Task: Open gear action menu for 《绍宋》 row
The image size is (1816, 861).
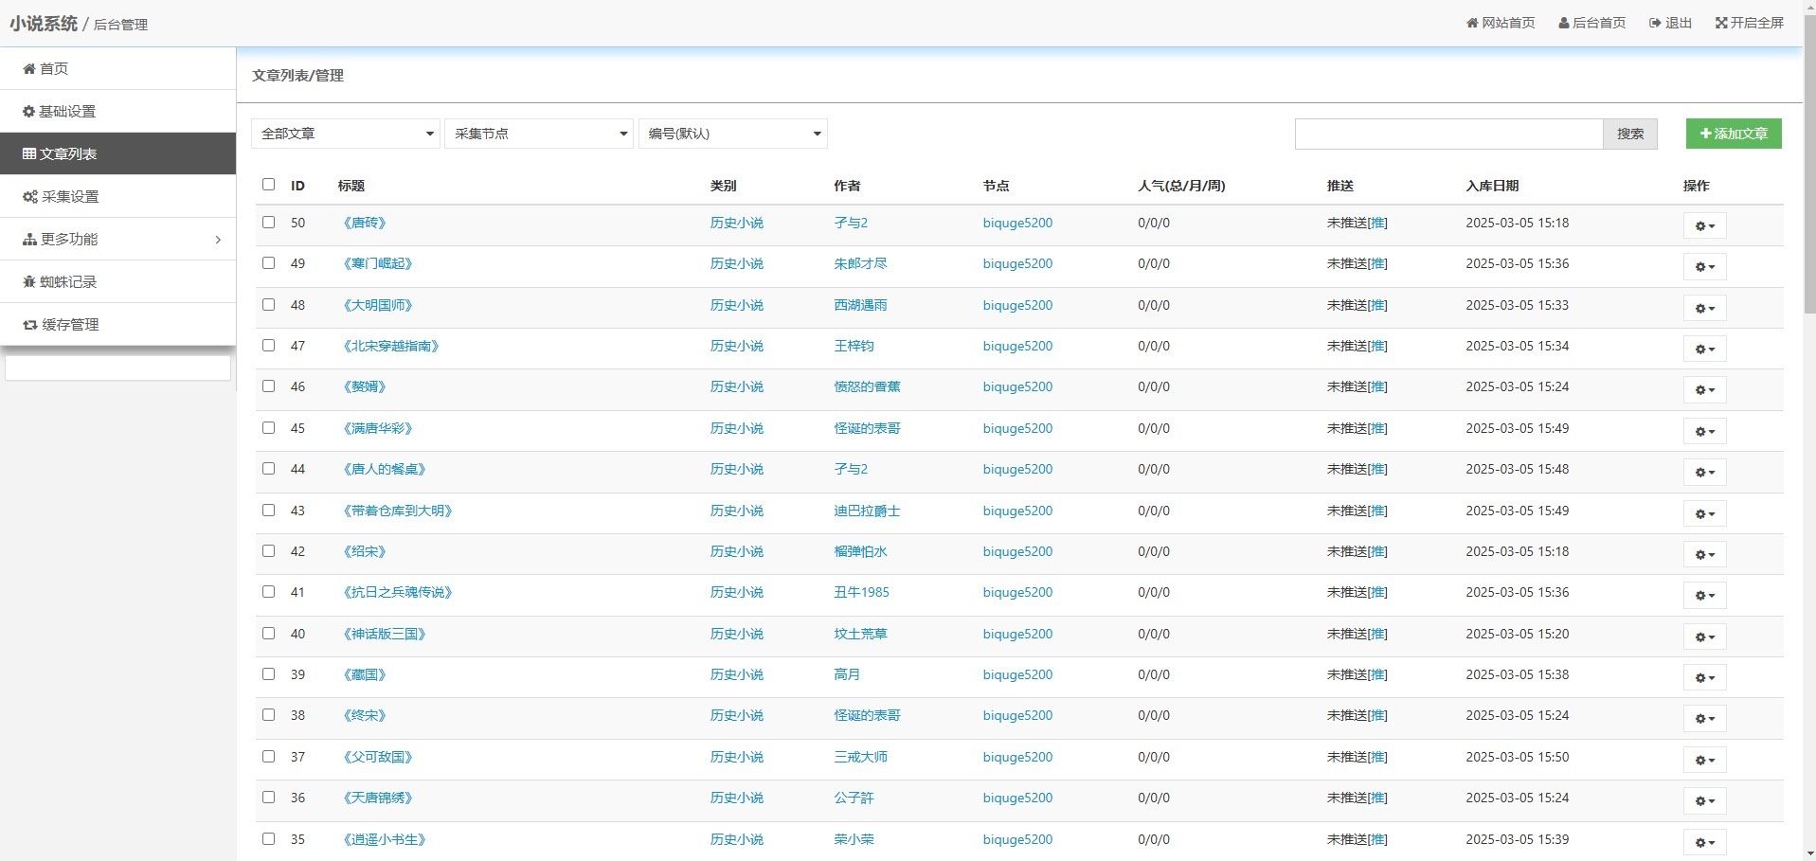Action: coord(1704,554)
